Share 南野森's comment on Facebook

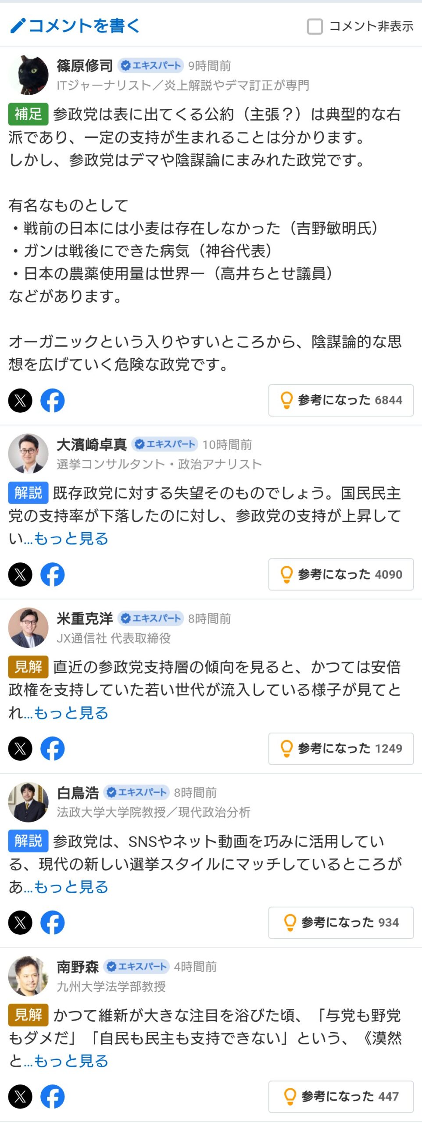click(x=53, y=1096)
